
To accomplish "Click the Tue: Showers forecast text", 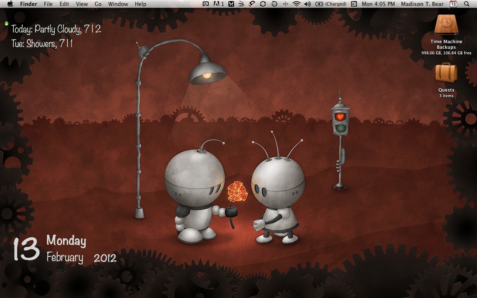I will point(42,44).
